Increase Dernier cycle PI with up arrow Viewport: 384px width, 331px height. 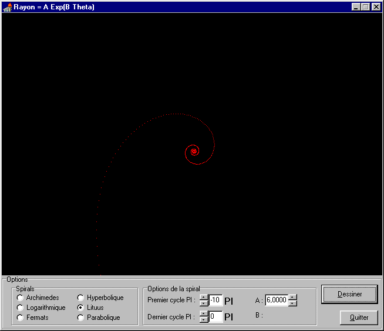point(204,314)
